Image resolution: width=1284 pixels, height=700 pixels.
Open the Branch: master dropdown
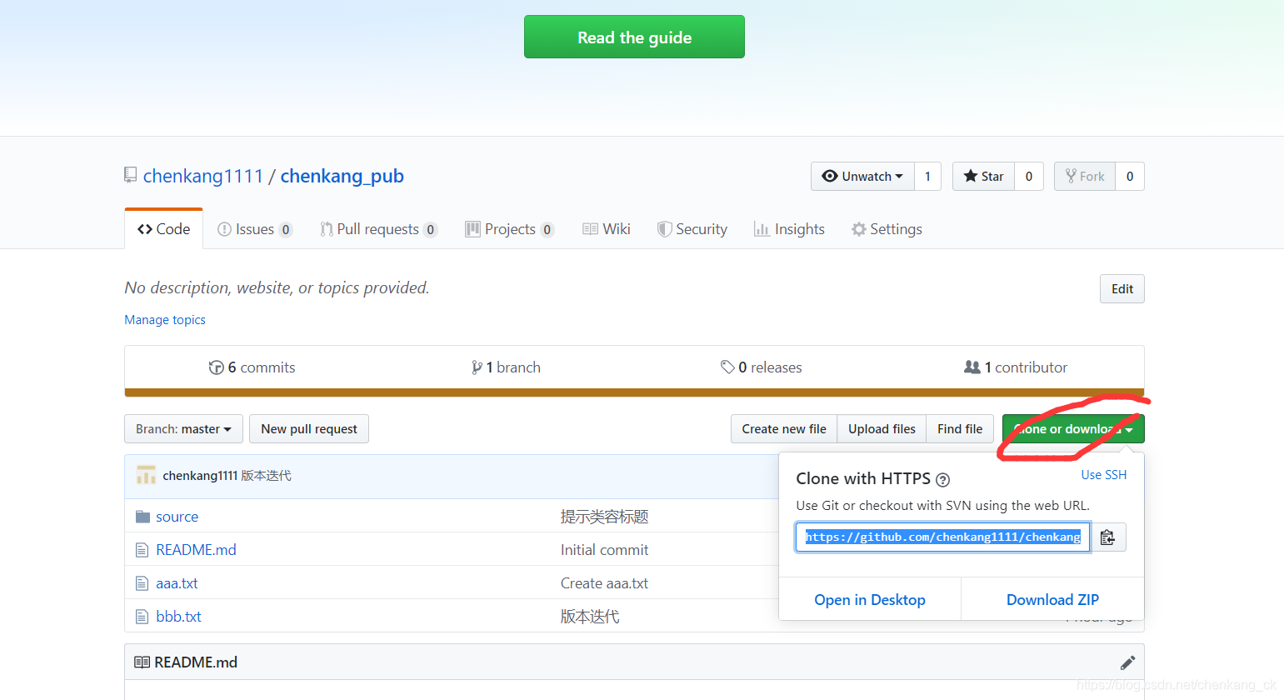pyautogui.click(x=183, y=429)
